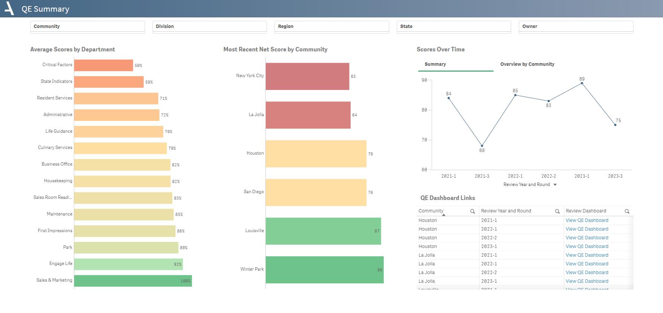Screen dimensions: 663x313
Task: Open the Division filter pane
Action: 210,26
